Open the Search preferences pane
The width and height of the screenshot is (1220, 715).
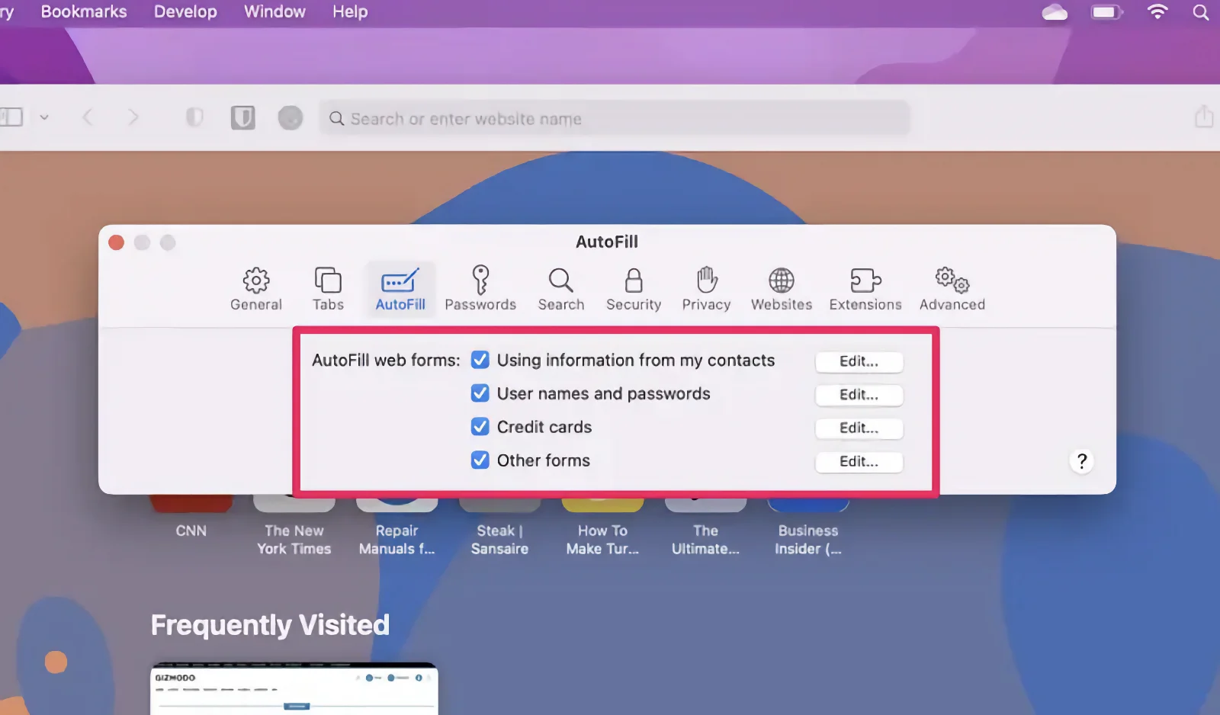561,290
